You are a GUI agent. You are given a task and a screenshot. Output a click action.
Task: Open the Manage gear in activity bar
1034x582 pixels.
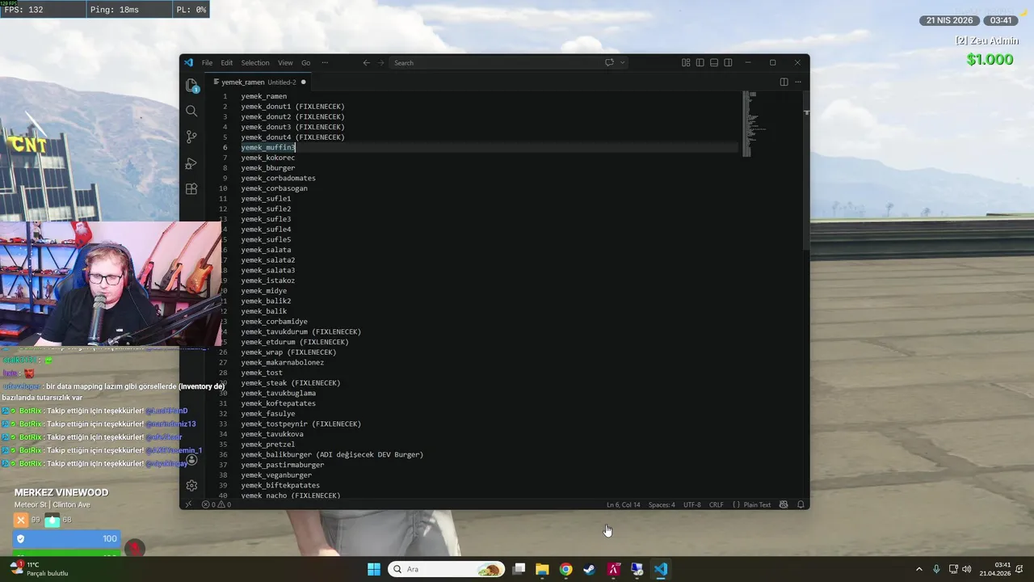pos(191,485)
